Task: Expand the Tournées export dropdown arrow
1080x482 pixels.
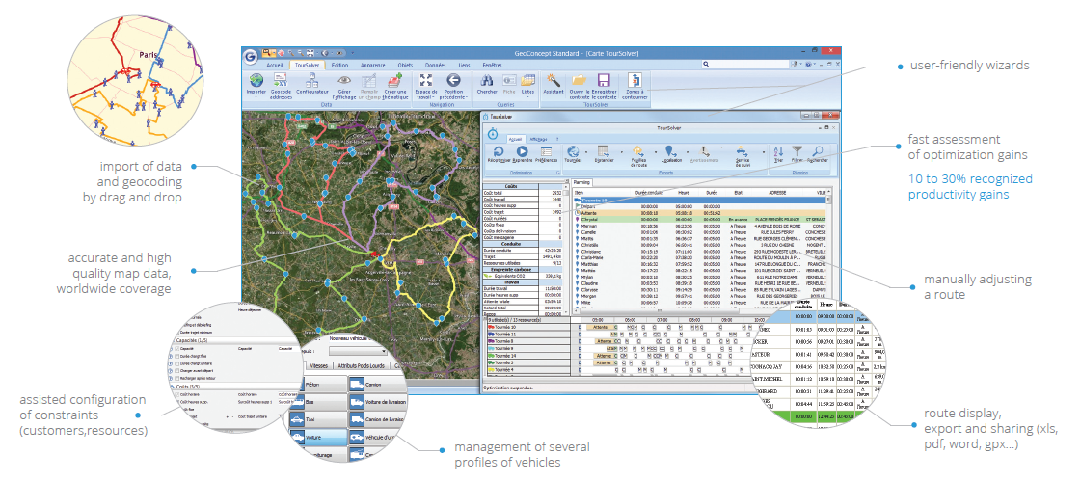Action: [x=585, y=152]
